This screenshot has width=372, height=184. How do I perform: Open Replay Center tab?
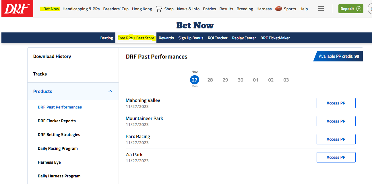(244, 38)
